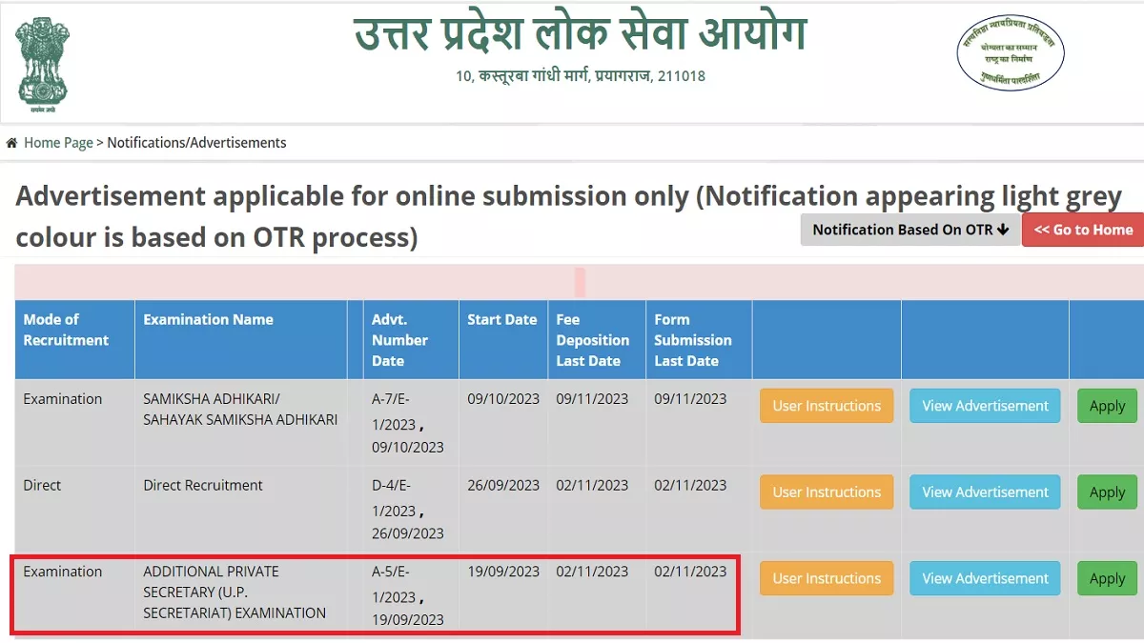Apply for Samiksha Adhikari examination
1144x643 pixels.
[x=1107, y=406]
